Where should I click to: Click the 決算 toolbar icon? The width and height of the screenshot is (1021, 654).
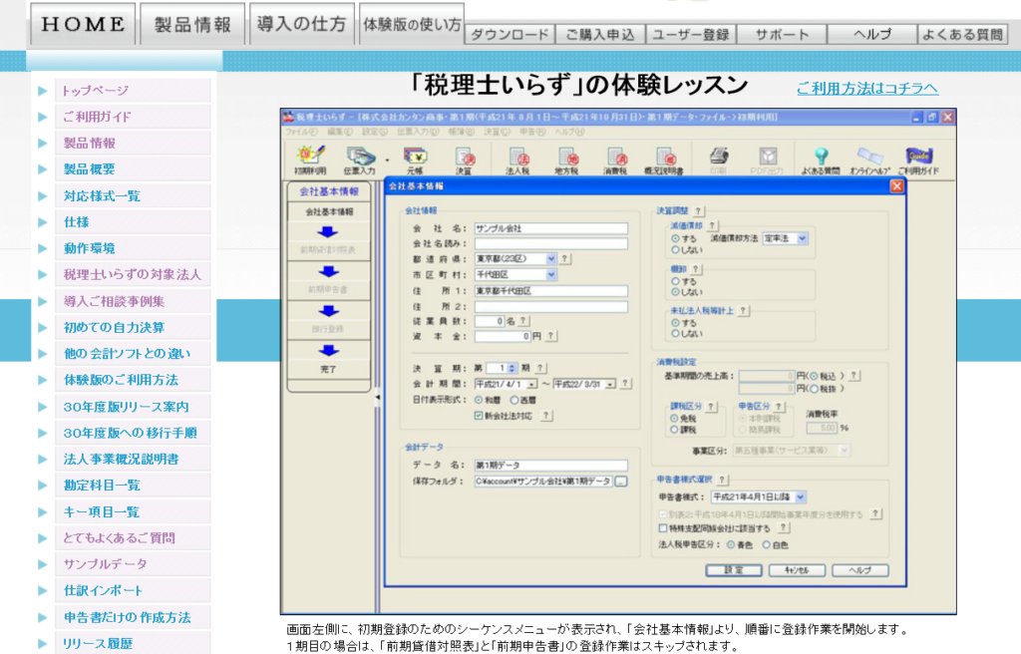464,161
